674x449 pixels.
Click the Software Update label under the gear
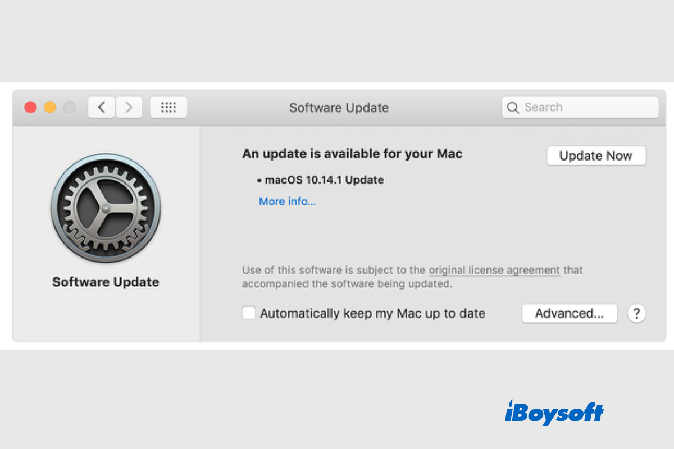106,282
